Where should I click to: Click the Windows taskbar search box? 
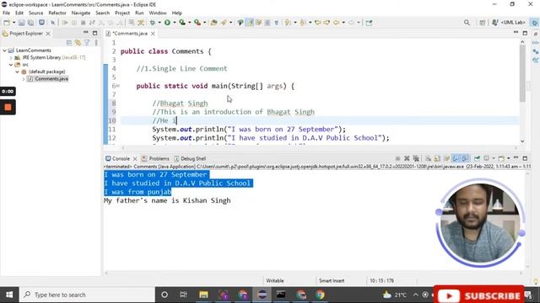click(87, 295)
